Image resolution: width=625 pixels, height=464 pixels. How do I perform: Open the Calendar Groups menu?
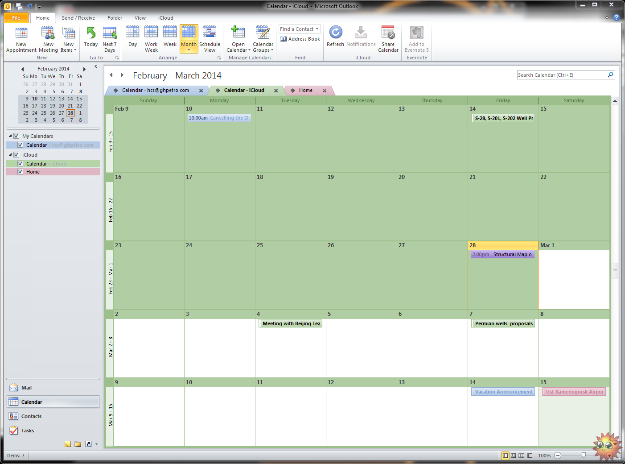(263, 39)
